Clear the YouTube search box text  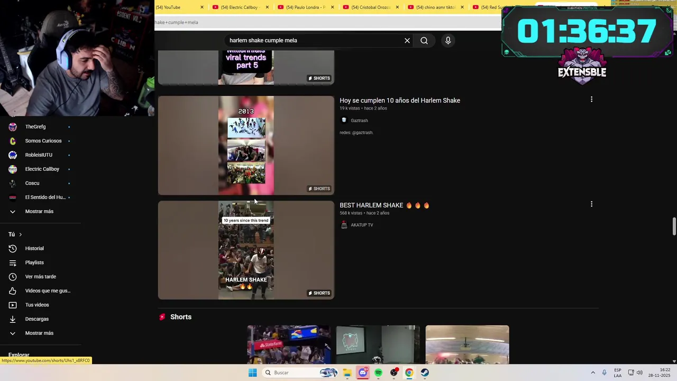[407, 40]
